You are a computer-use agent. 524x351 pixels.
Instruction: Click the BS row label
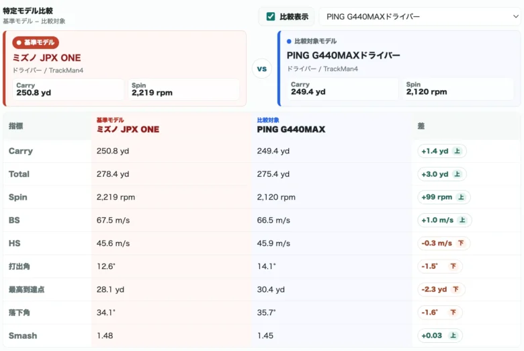tap(14, 220)
